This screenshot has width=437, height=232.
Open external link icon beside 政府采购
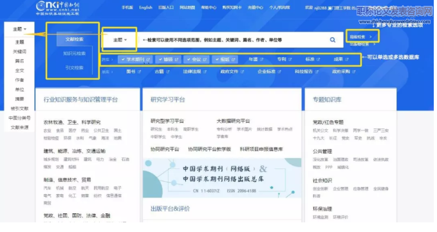point(354,72)
